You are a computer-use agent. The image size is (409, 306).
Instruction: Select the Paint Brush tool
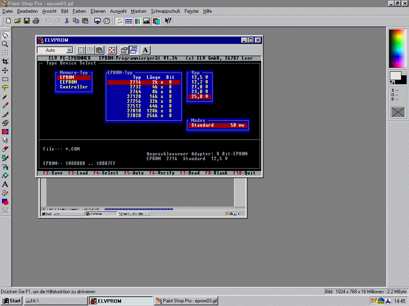click(5, 114)
